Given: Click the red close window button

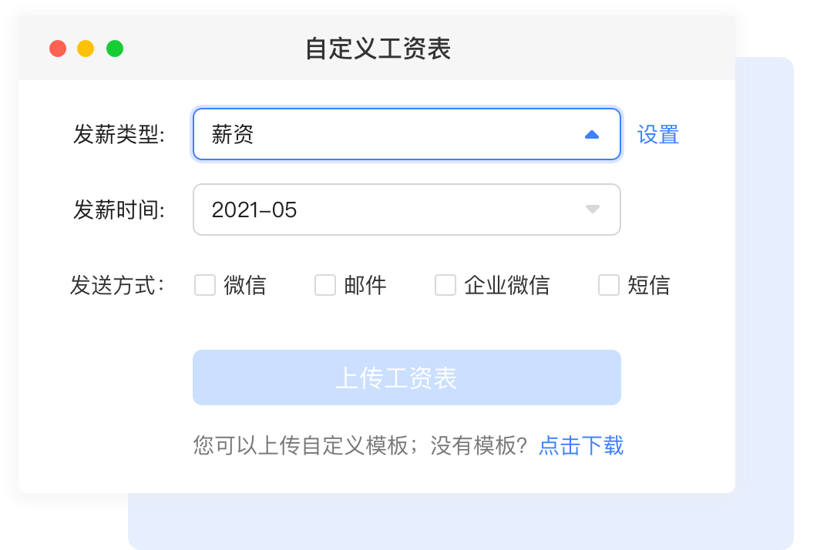Looking at the screenshot, I should (x=58, y=49).
